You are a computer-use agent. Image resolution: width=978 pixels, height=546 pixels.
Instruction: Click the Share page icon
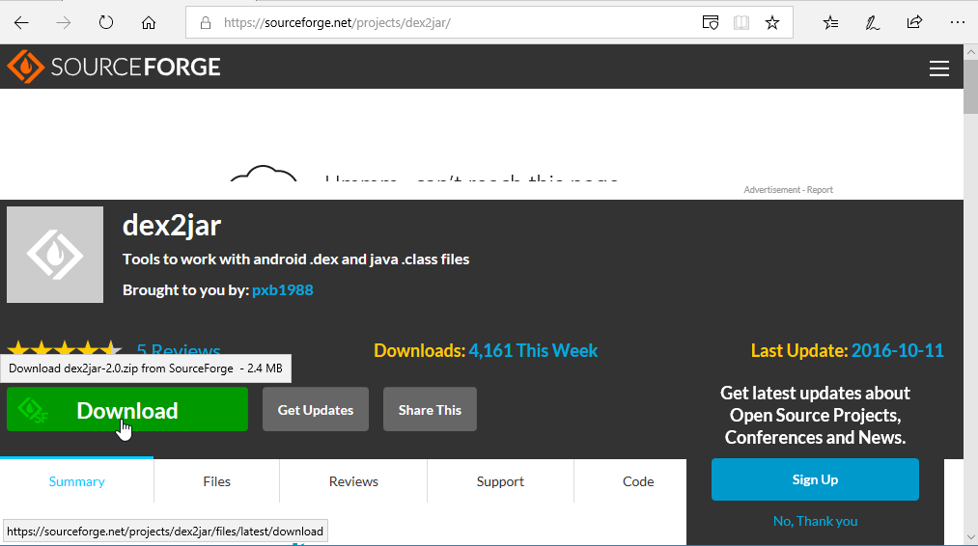coord(914,22)
